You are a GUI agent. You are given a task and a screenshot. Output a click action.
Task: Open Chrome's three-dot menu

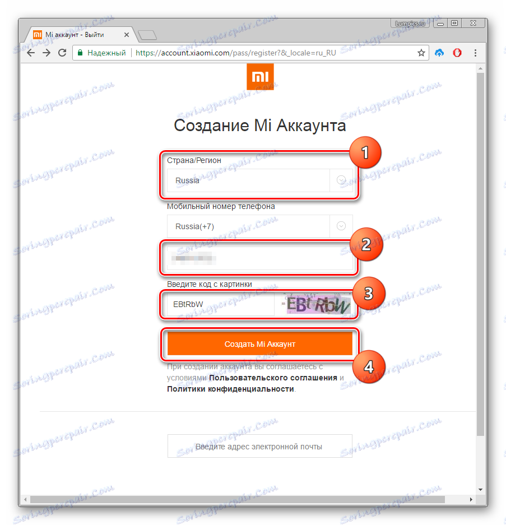pos(475,53)
